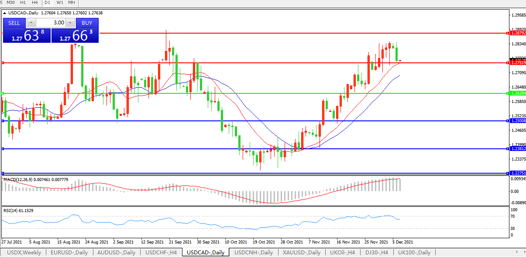Switch to the XAUUSD-,Daily tab
This screenshot has height=257, width=526.
[301, 252]
